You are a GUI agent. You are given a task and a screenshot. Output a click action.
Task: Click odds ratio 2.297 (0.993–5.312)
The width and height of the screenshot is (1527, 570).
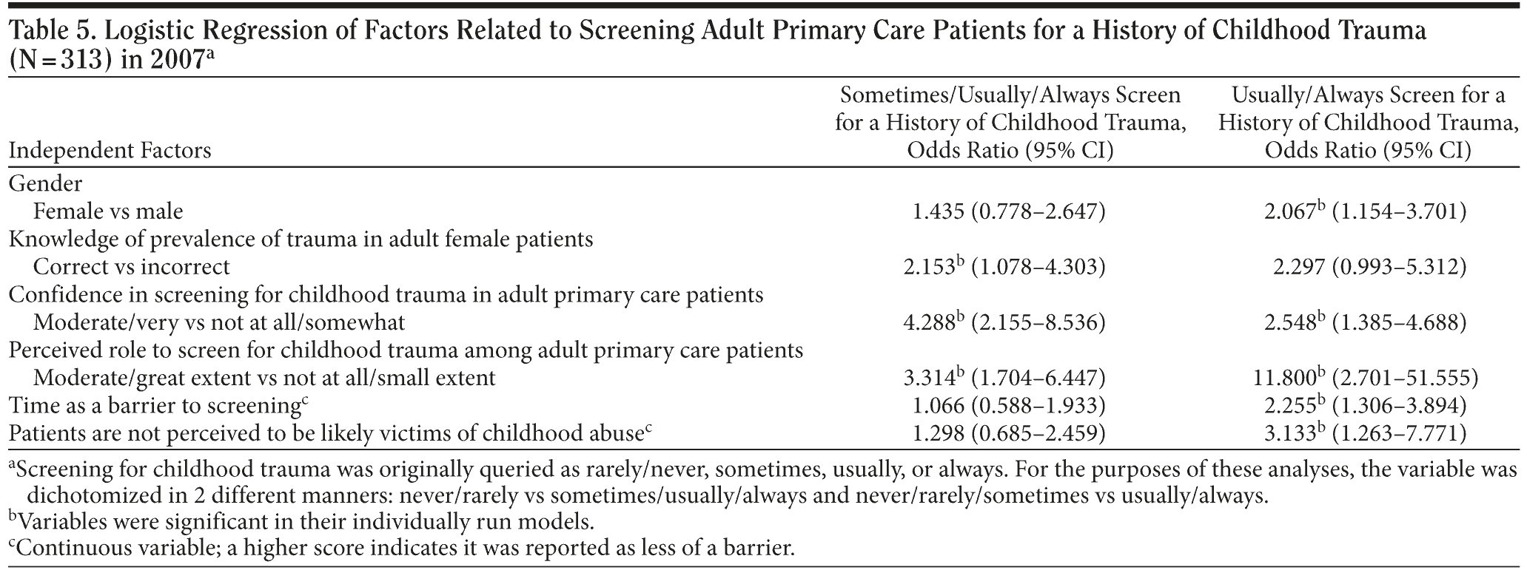pyautogui.click(x=1369, y=267)
